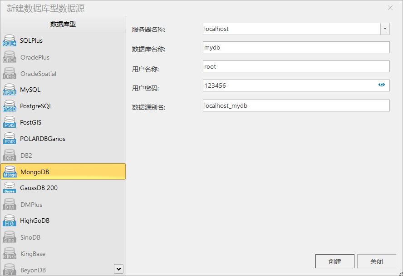Toggle password visibility eye icon
The height and width of the screenshot is (276, 403).
[x=382, y=85]
